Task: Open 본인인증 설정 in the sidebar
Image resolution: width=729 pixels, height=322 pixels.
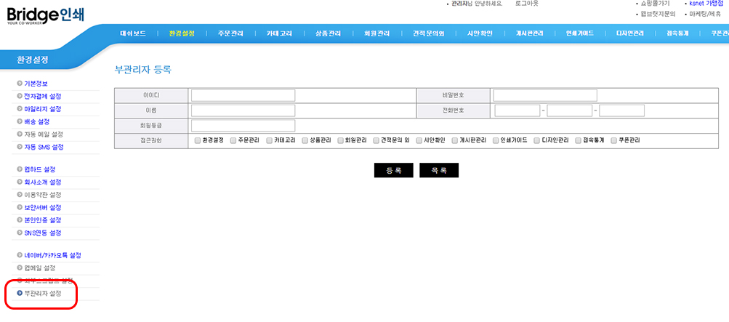Action: point(42,220)
